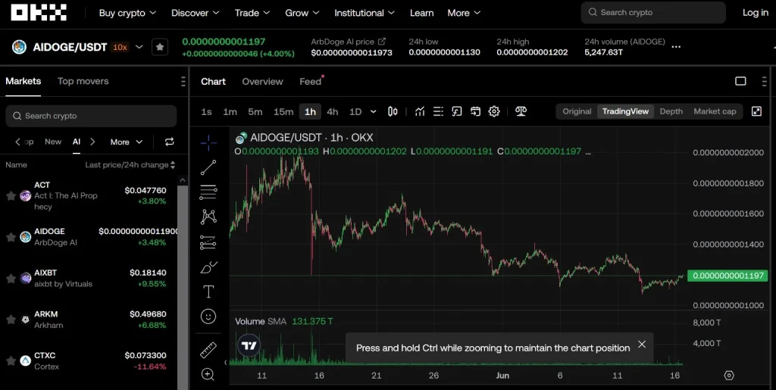
Task: Expand chart to fullscreen
Action: pos(756,111)
